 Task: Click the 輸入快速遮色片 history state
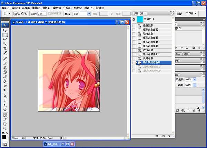[152, 63]
